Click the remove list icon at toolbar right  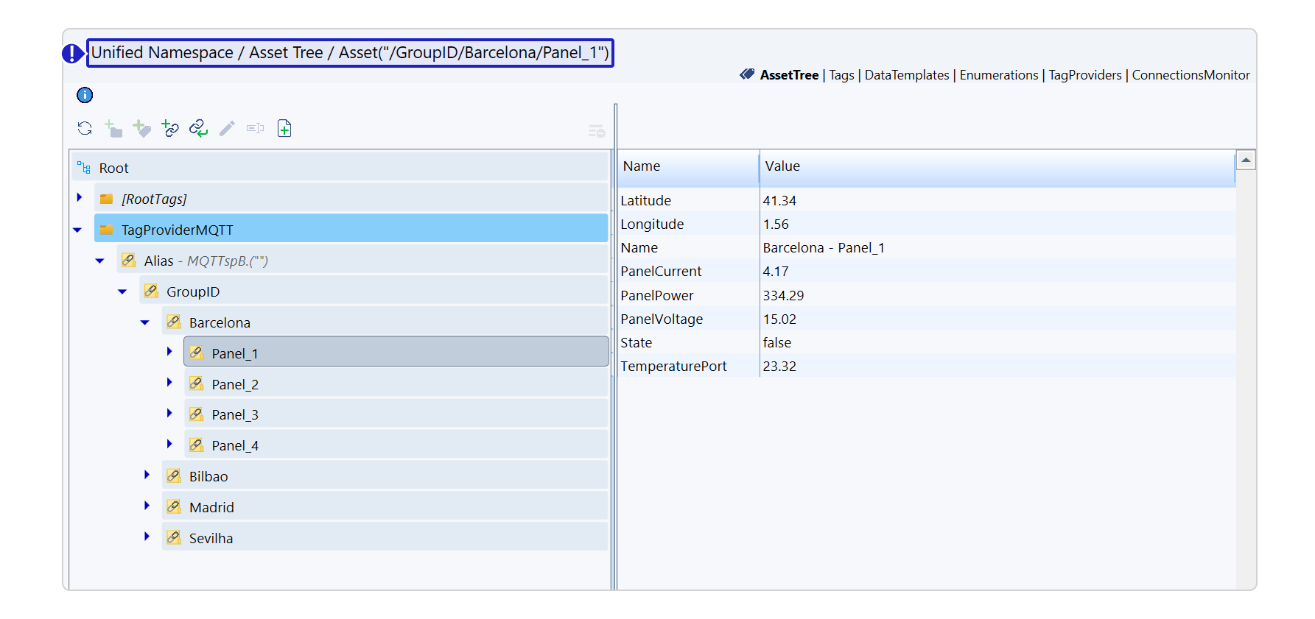[x=596, y=131]
